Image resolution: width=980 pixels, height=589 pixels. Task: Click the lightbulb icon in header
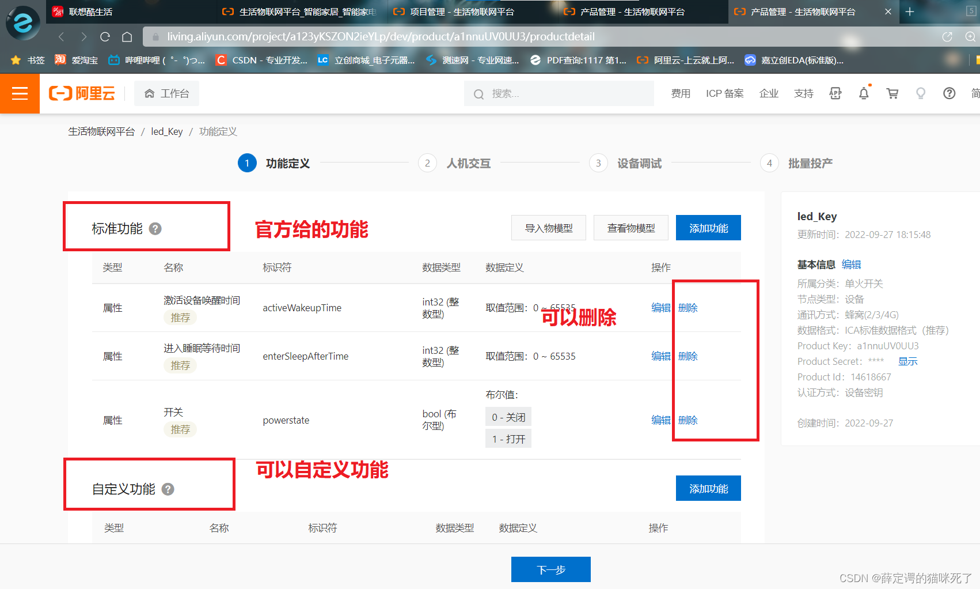[921, 93]
